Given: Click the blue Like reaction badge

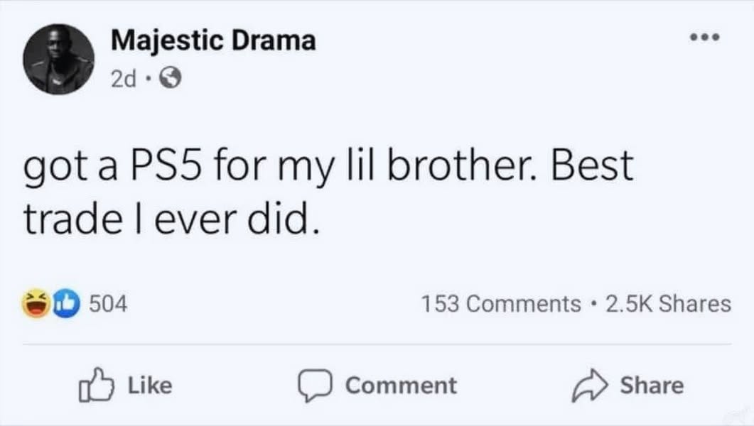Looking at the screenshot, I should [x=66, y=304].
